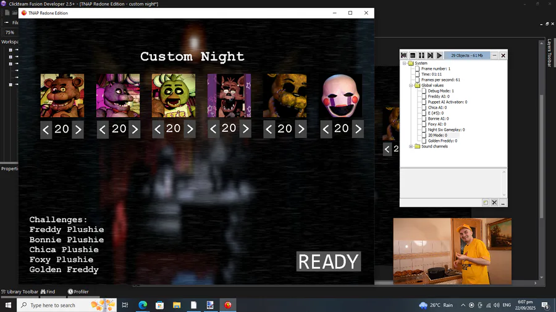The image size is (556, 312).
Task: Click the READY button
Action: click(x=329, y=262)
